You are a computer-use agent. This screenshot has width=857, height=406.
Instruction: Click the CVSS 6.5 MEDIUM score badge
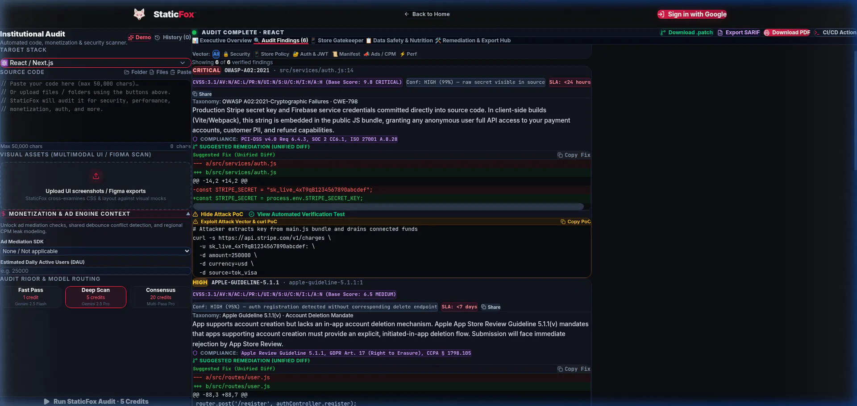[x=294, y=295]
